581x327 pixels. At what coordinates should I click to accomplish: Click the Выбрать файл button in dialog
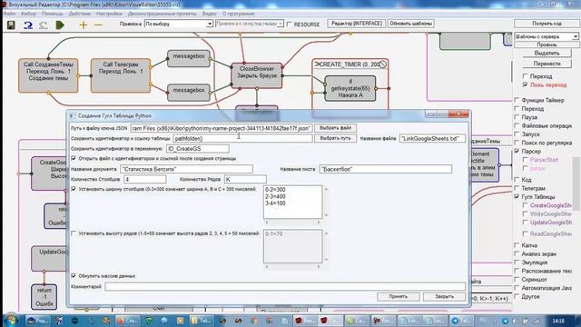[335, 128]
